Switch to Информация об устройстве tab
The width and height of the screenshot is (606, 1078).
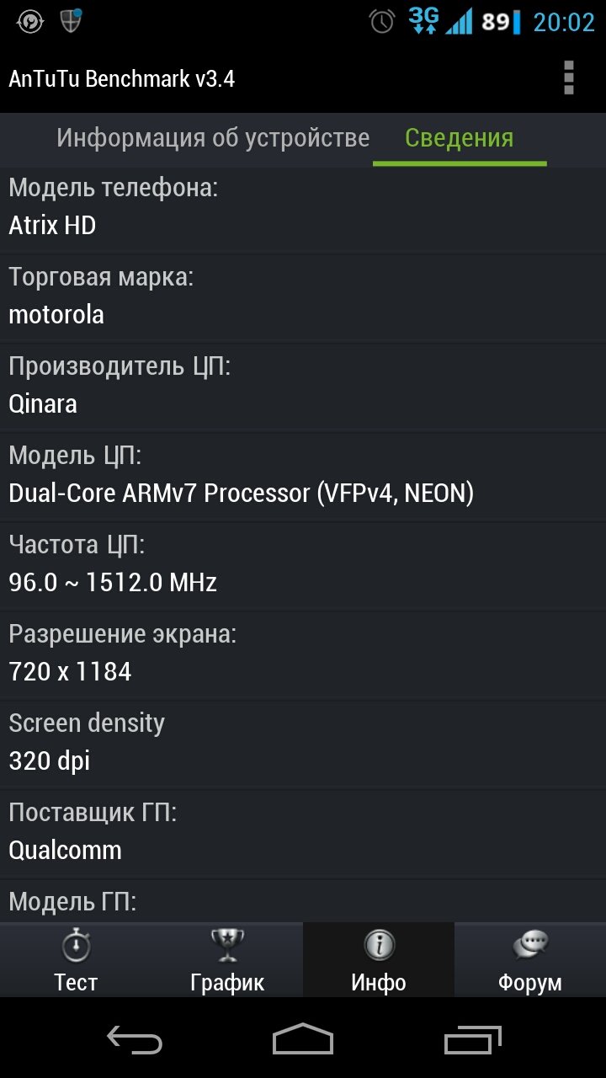213,138
